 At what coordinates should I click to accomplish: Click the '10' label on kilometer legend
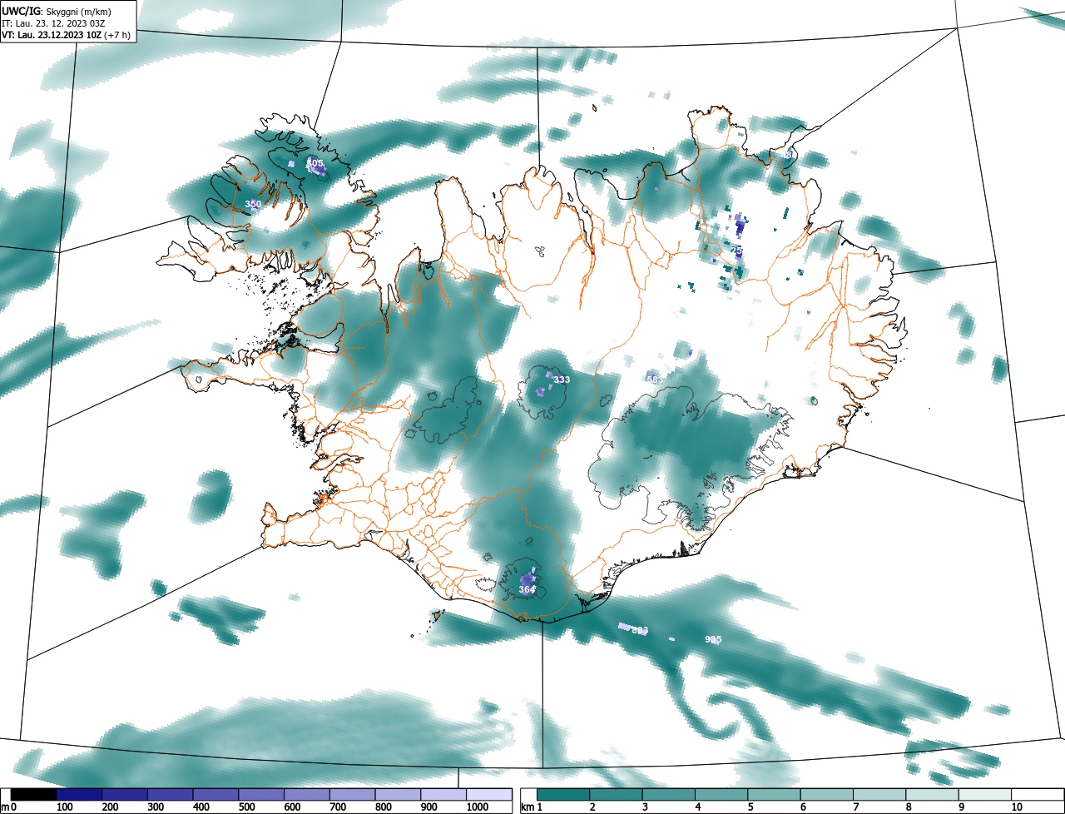click(1016, 807)
